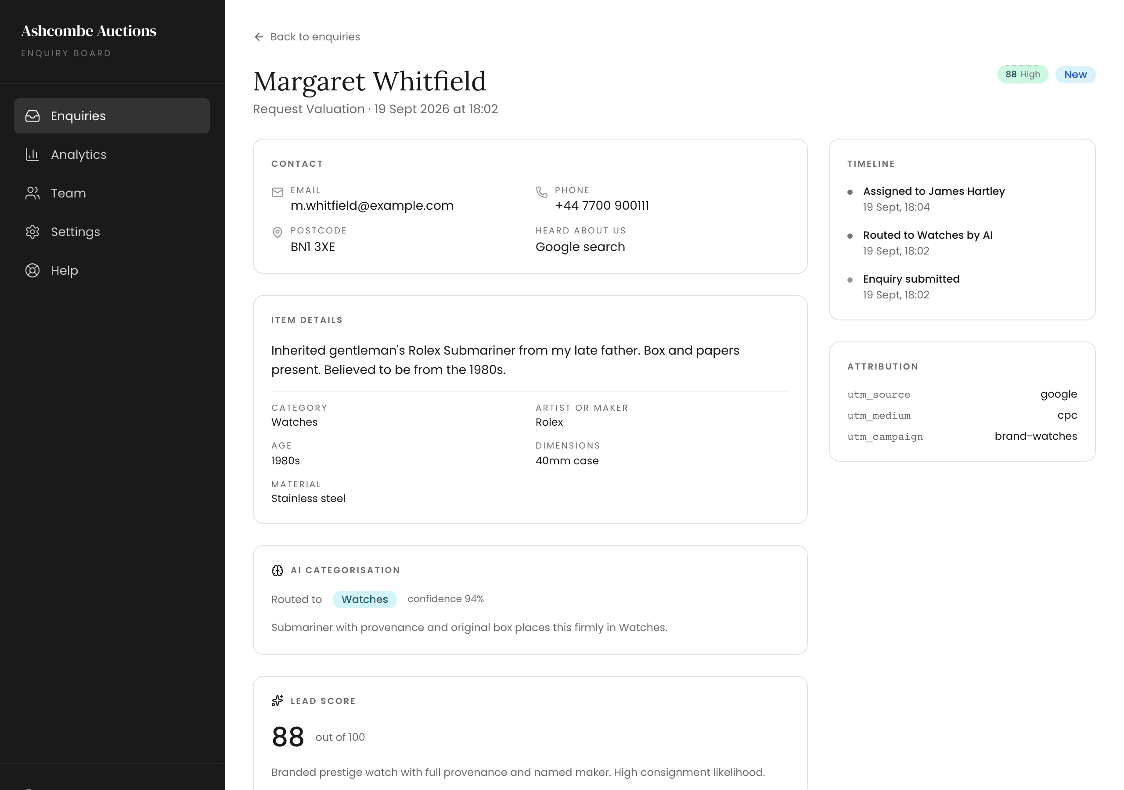Navigate to Settings

112,232
